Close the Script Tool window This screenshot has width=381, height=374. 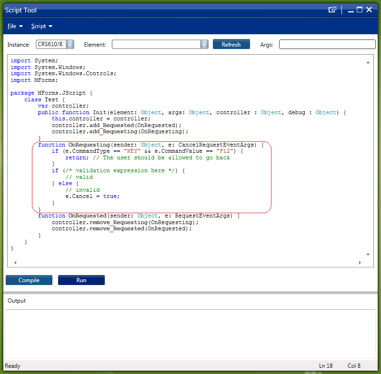pyautogui.click(x=369, y=10)
